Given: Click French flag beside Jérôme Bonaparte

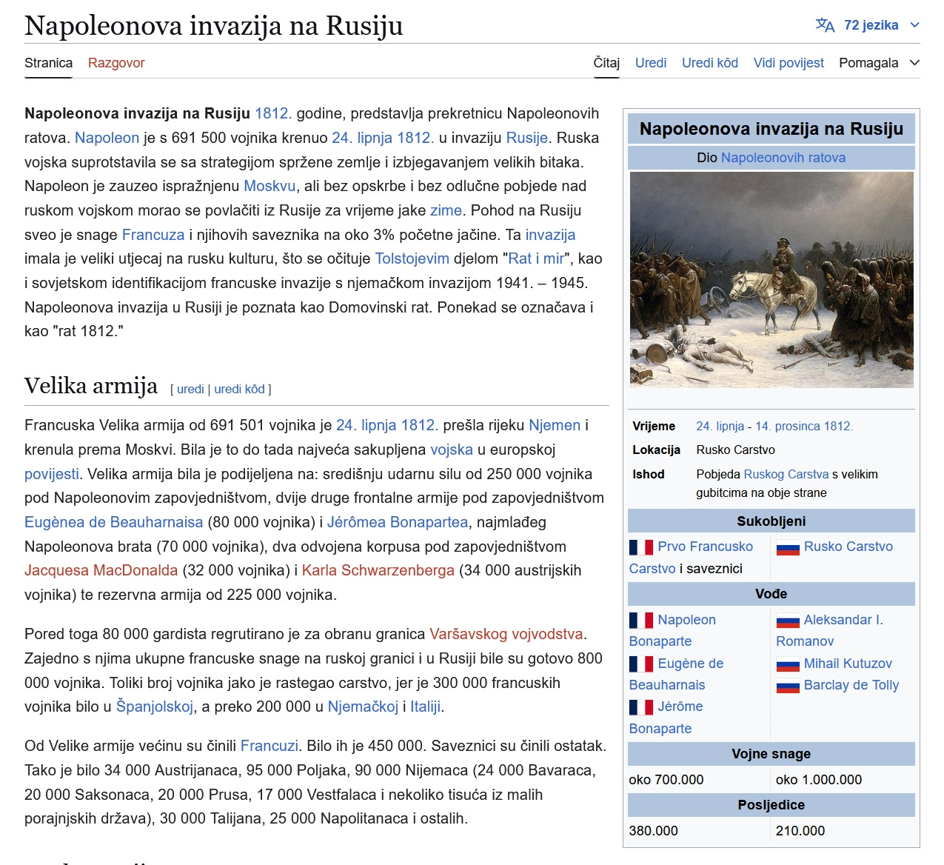Looking at the screenshot, I should [x=641, y=707].
